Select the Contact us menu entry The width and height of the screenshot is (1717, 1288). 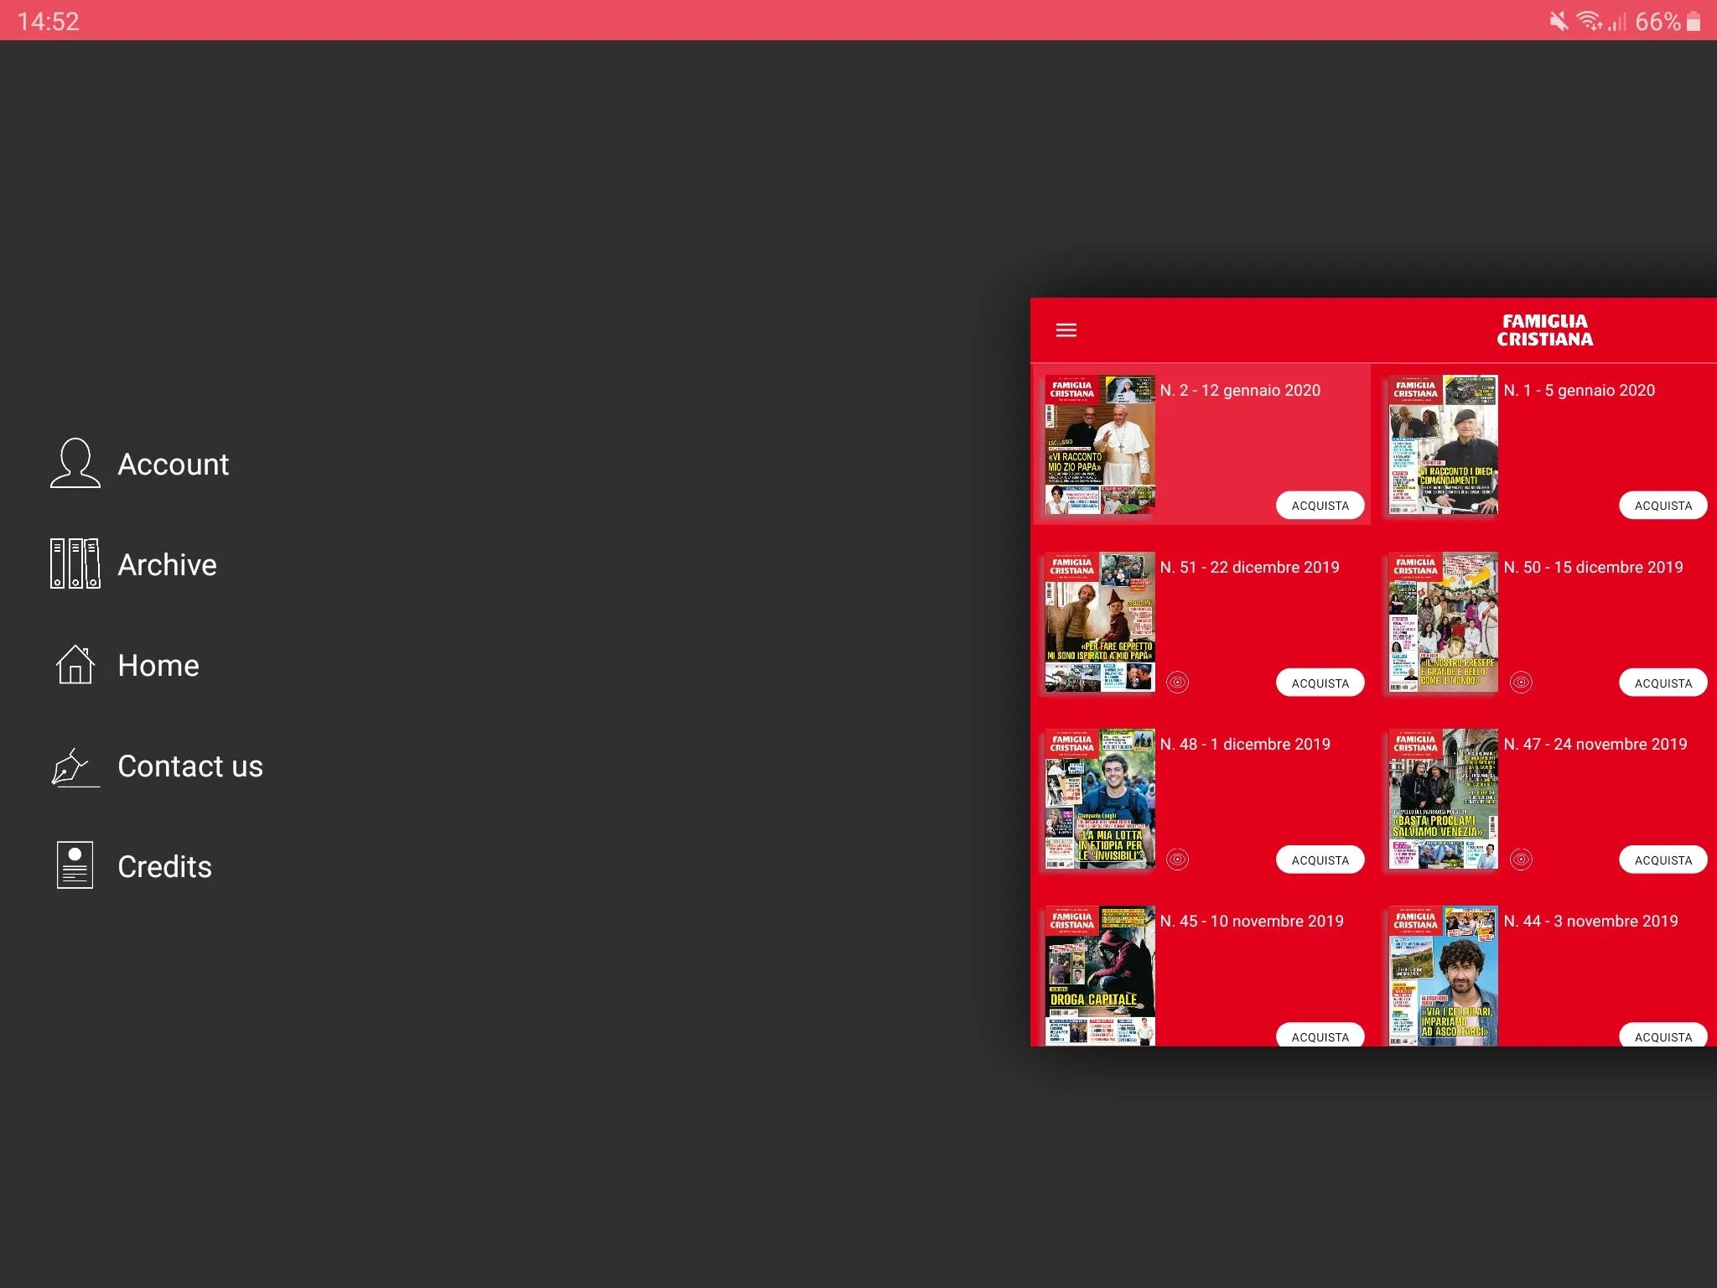(190, 766)
